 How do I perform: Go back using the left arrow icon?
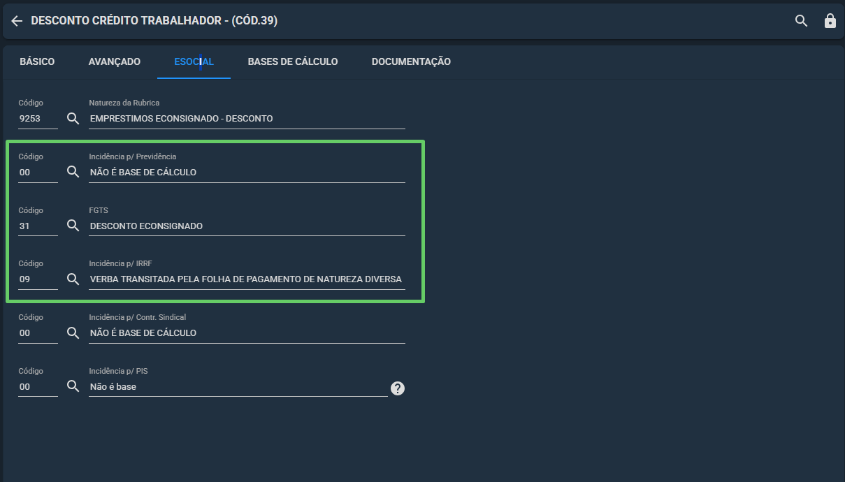(x=17, y=21)
